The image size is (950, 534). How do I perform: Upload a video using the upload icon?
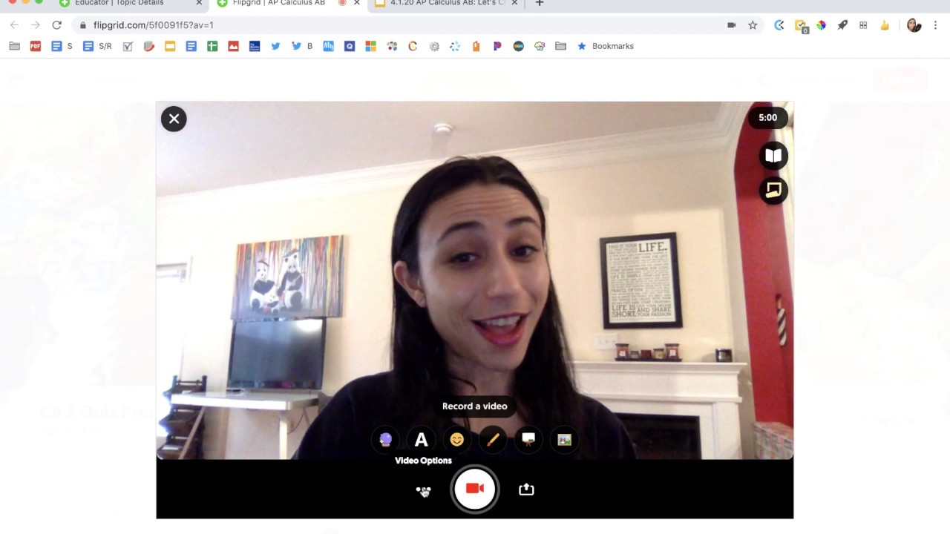526,489
